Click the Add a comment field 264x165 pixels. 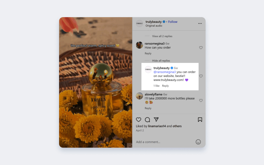(165, 142)
